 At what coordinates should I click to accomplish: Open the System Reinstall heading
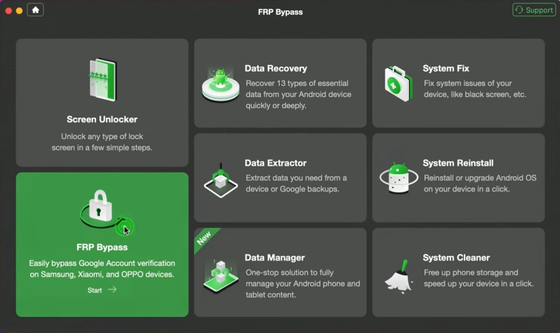(458, 163)
